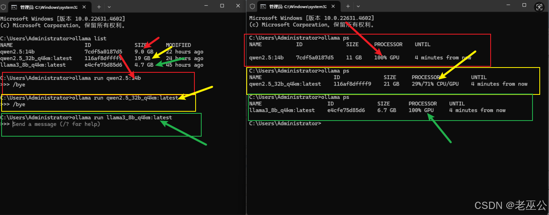Click the SIZE header in the ollama list output
Image resolution: width=549 pixels, height=215 pixels.
pyautogui.click(x=141, y=45)
